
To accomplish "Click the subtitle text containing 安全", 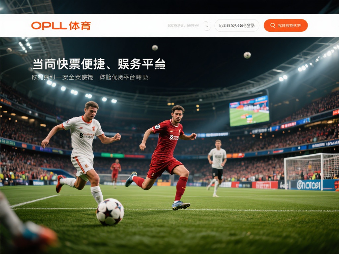I will (63, 77).
